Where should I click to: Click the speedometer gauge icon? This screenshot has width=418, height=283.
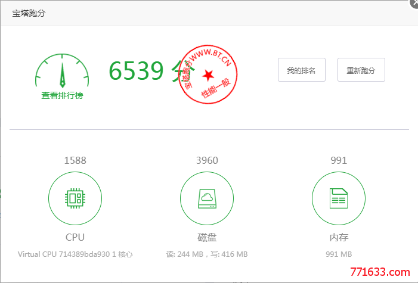(x=62, y=71)
